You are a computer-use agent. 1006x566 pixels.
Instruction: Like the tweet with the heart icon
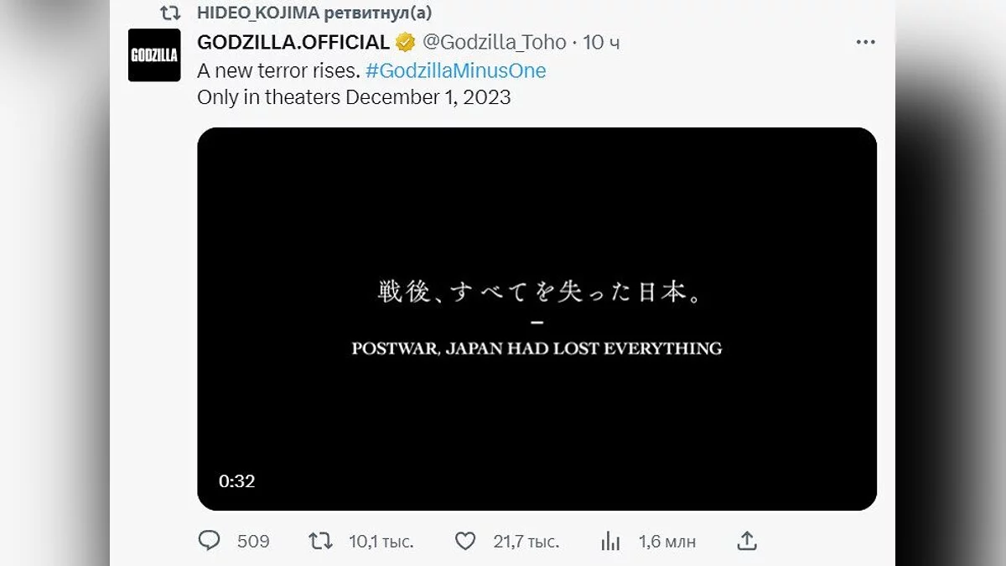(465, 541)
